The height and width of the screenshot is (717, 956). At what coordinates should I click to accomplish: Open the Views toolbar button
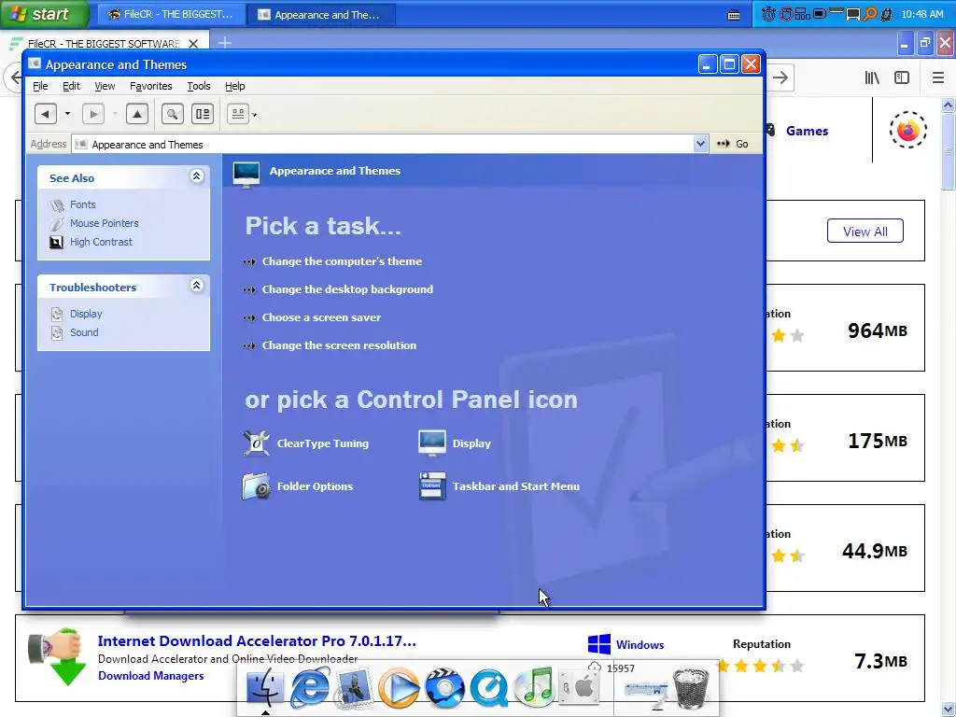238,114
